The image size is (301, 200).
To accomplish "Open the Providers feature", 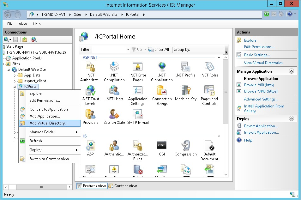I will pyautogui.click(x=90, y=117).
